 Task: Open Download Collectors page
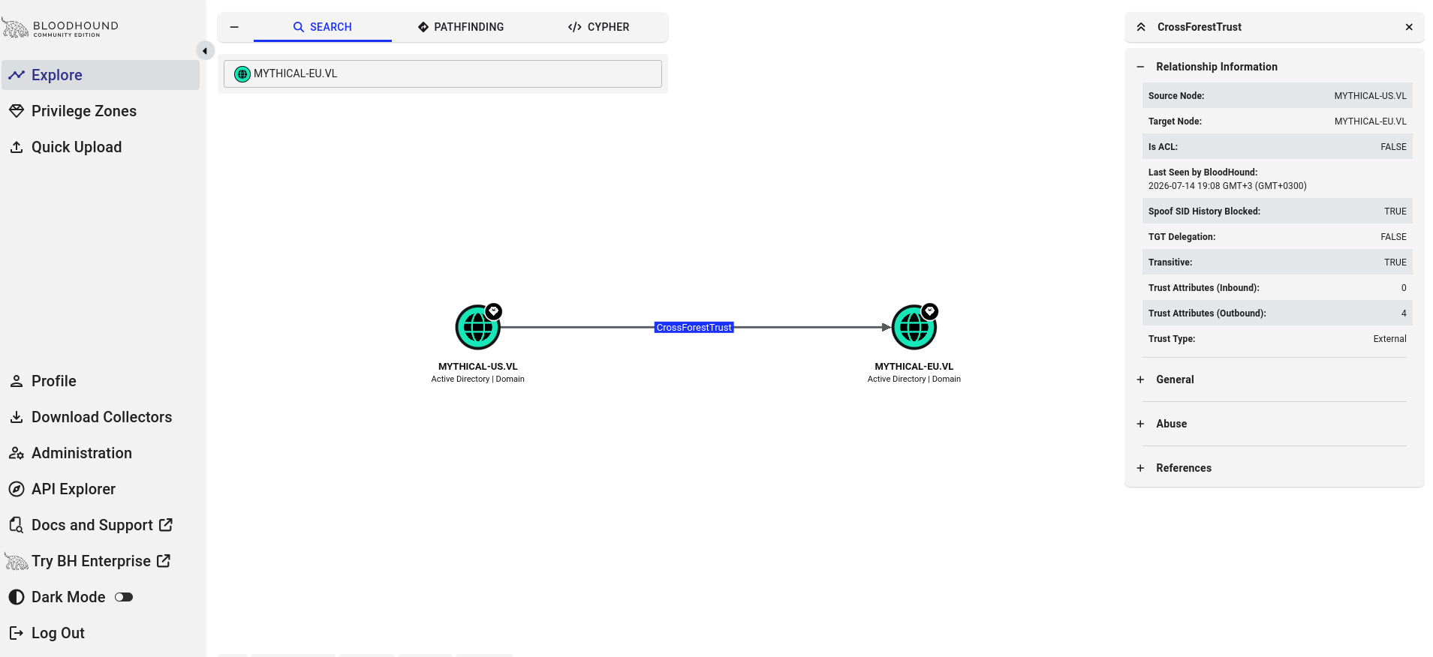(101, 417)
